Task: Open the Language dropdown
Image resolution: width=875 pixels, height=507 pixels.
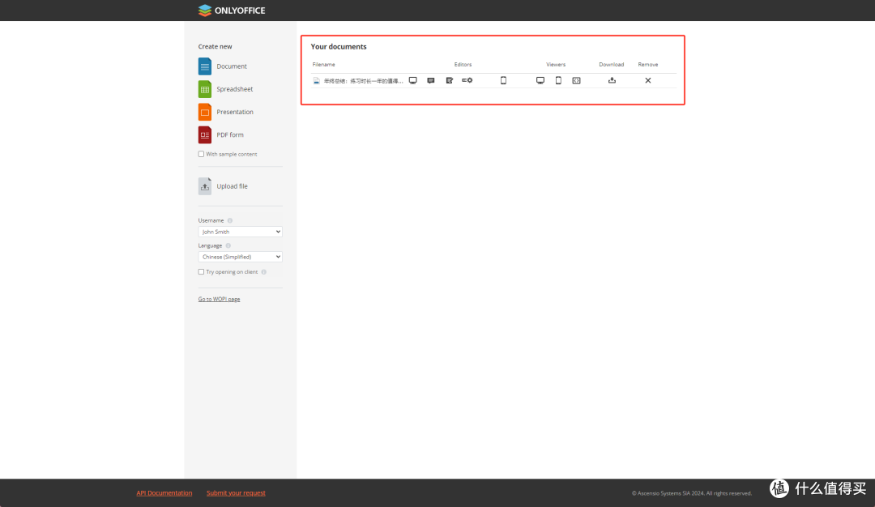Action: point(240,257)
